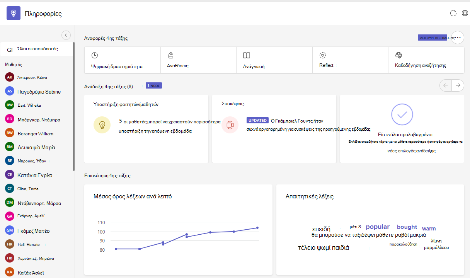
Task: Open the language globe icon
Action: coord(465,14)
